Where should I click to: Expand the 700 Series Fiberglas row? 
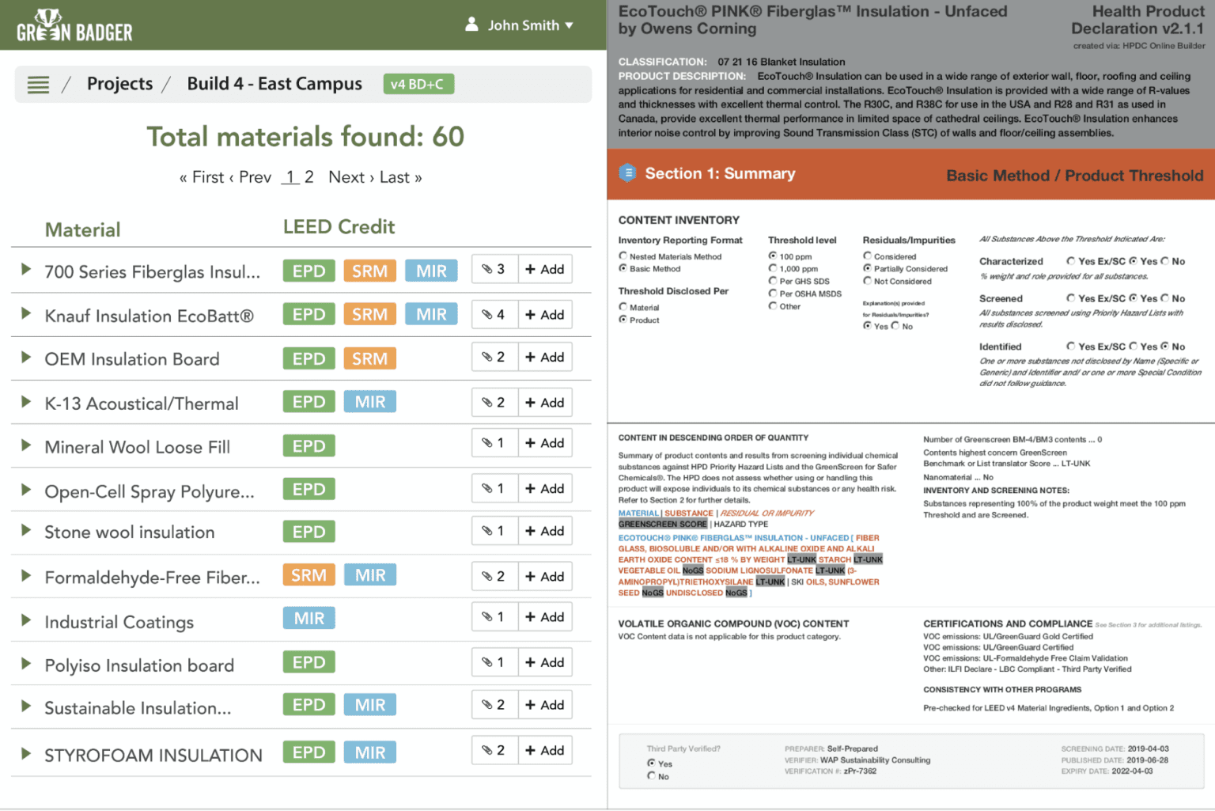(x=26, y=269)
